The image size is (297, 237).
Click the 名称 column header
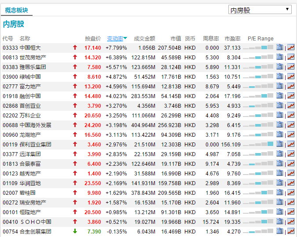[25, 39]
